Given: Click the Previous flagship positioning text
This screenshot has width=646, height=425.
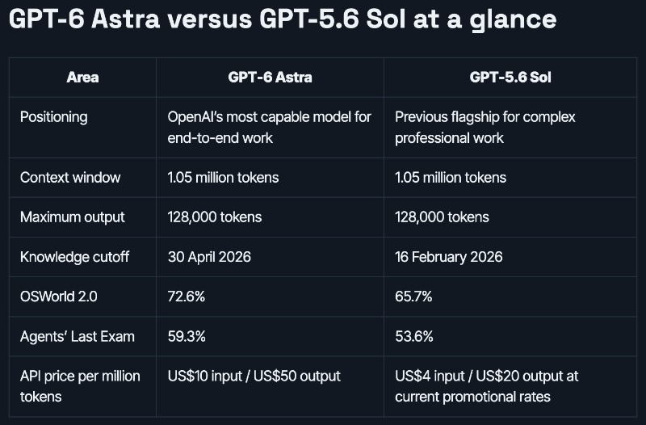Looking at the screenshot, I should click(485, 128).
